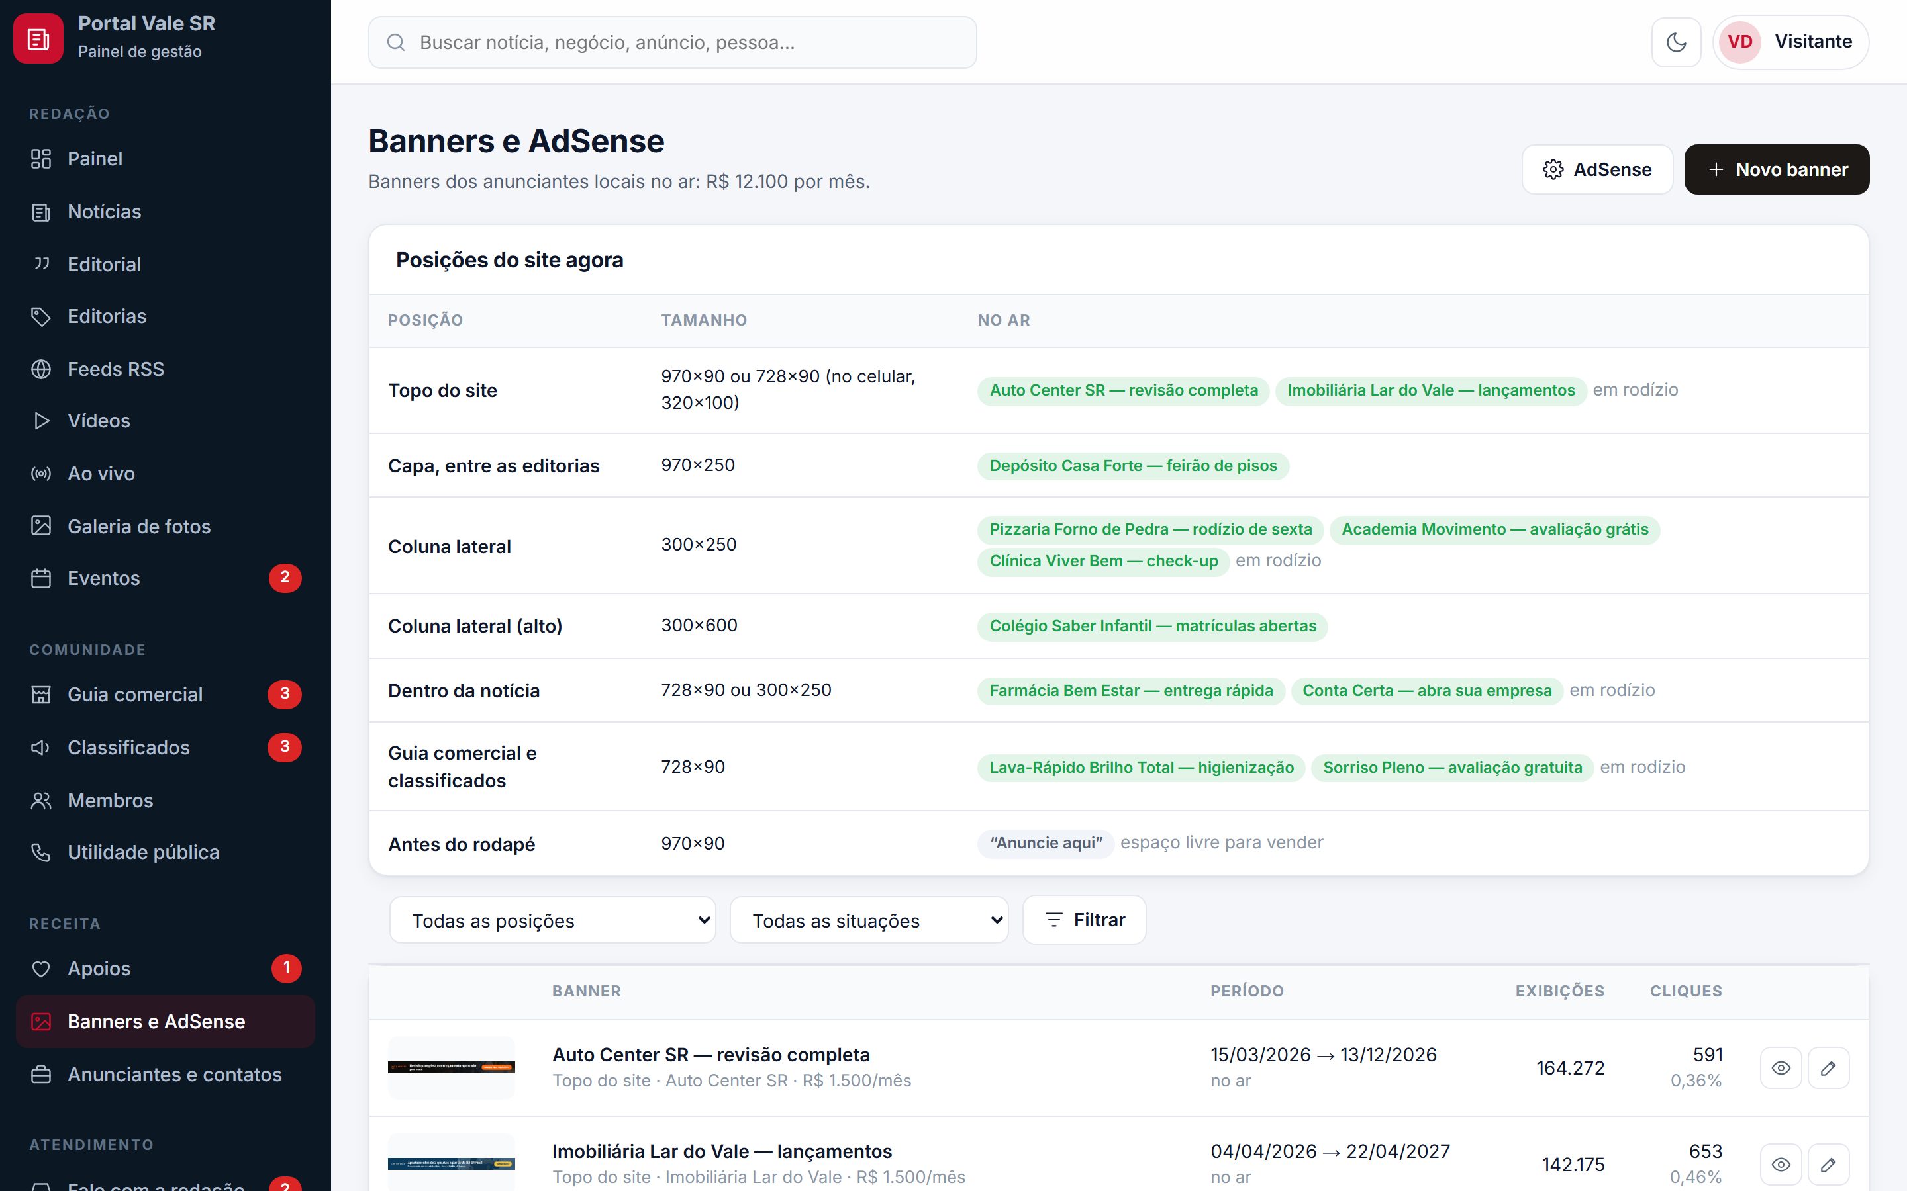Click the VD visitor avatar
This screenshot has width=1907, height=1191.
click(1740, 42)
